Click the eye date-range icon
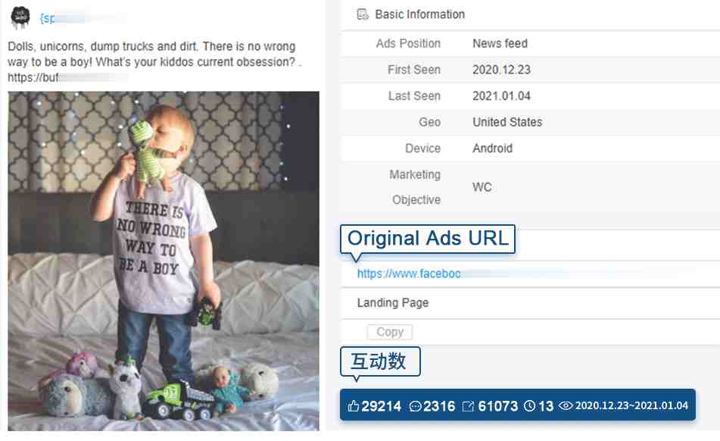The width and height of the screenshot is (720, 441). (x=566, y=406)
